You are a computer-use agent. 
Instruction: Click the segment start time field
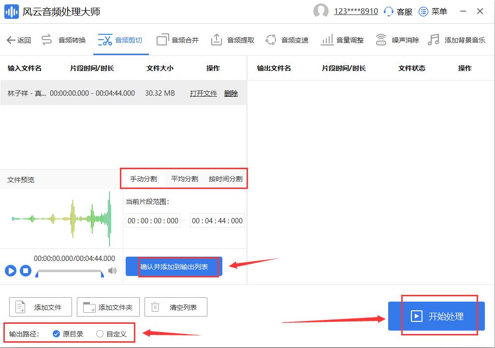[153, 220]
